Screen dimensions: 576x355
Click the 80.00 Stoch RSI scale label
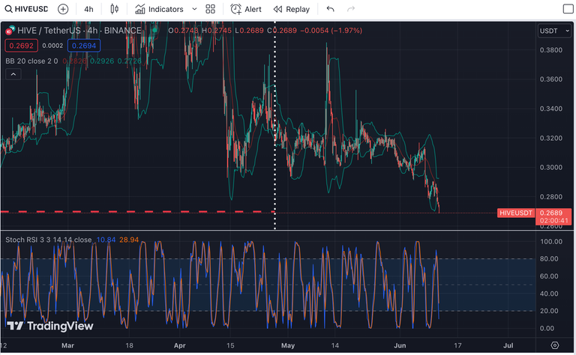(549, 259)
